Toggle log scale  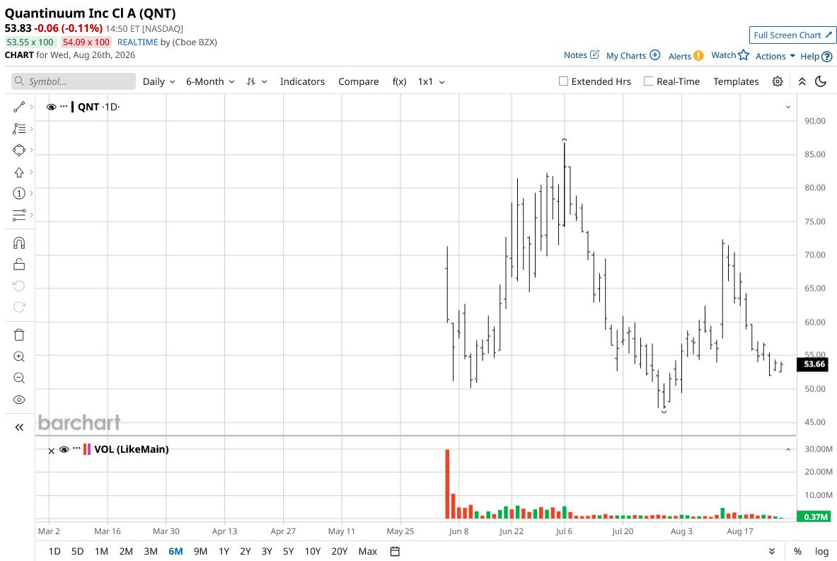click(x=821, y=551)
